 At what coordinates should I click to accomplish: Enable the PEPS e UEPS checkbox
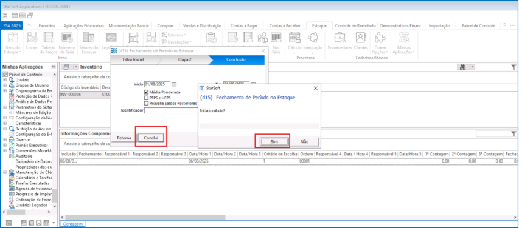146,98
